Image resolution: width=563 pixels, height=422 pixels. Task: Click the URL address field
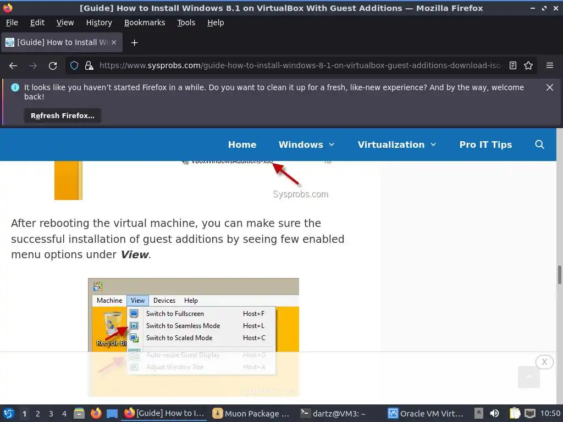(x=300, y=65)
